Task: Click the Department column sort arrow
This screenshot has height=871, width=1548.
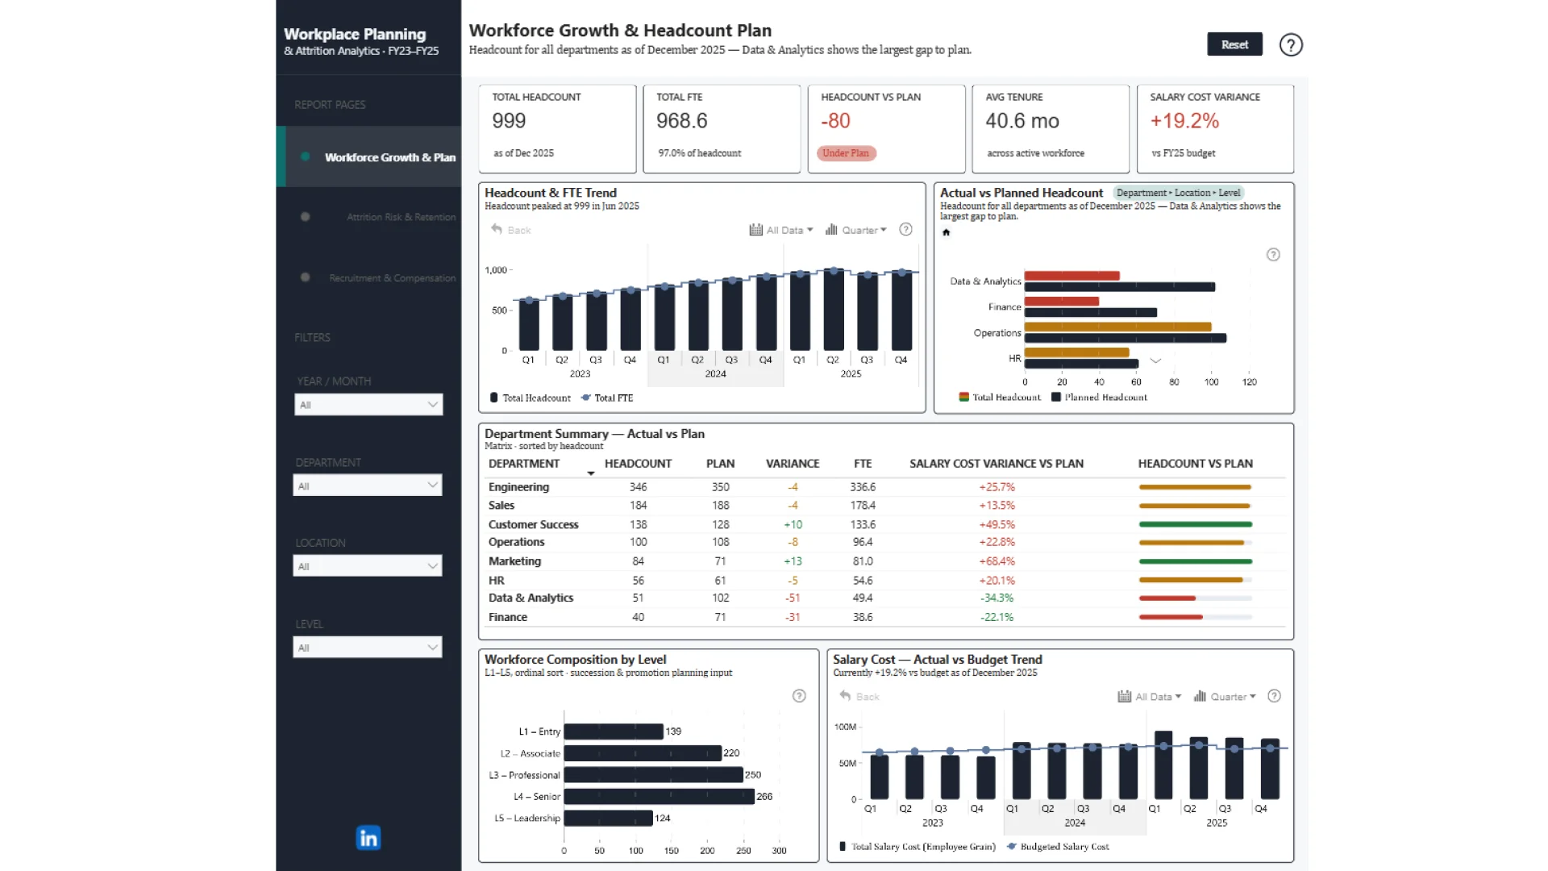Action: (x=591, y=473)
